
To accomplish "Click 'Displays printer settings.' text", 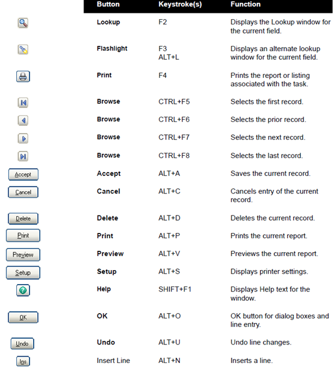I will pyautogui.click(x=269, y=272).
